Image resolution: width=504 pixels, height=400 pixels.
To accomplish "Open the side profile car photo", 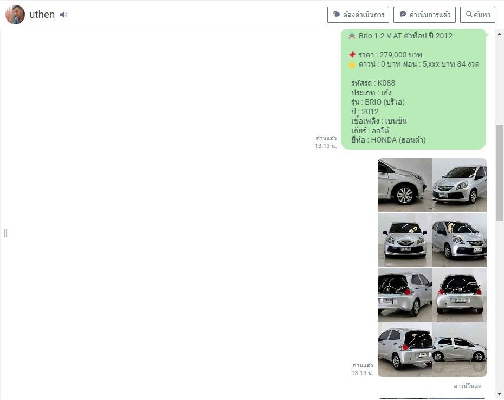I will click(460, 350).
